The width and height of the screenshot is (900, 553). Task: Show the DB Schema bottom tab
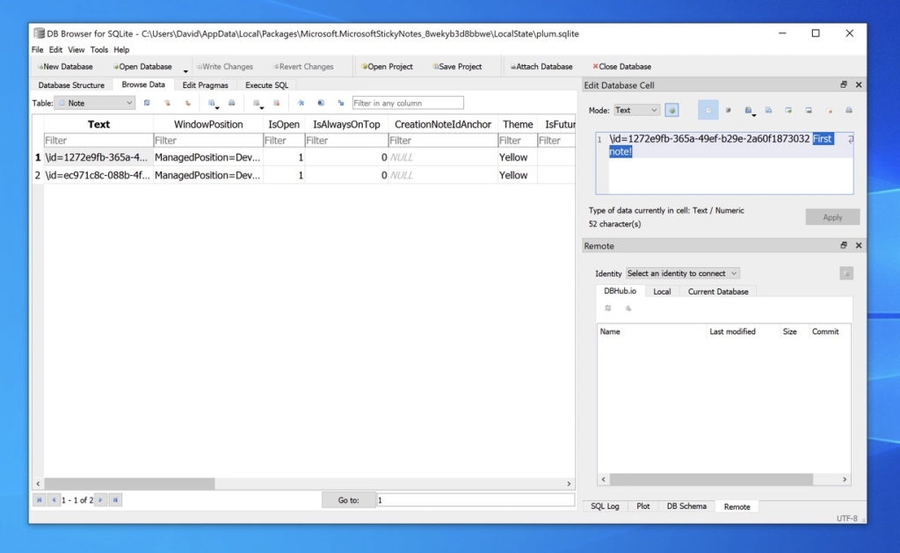coord(686,506)
